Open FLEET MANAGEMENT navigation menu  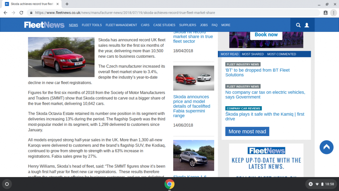121,25
